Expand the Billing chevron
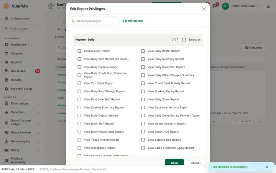This screenshot has width=276, height=173. point(38,151)
